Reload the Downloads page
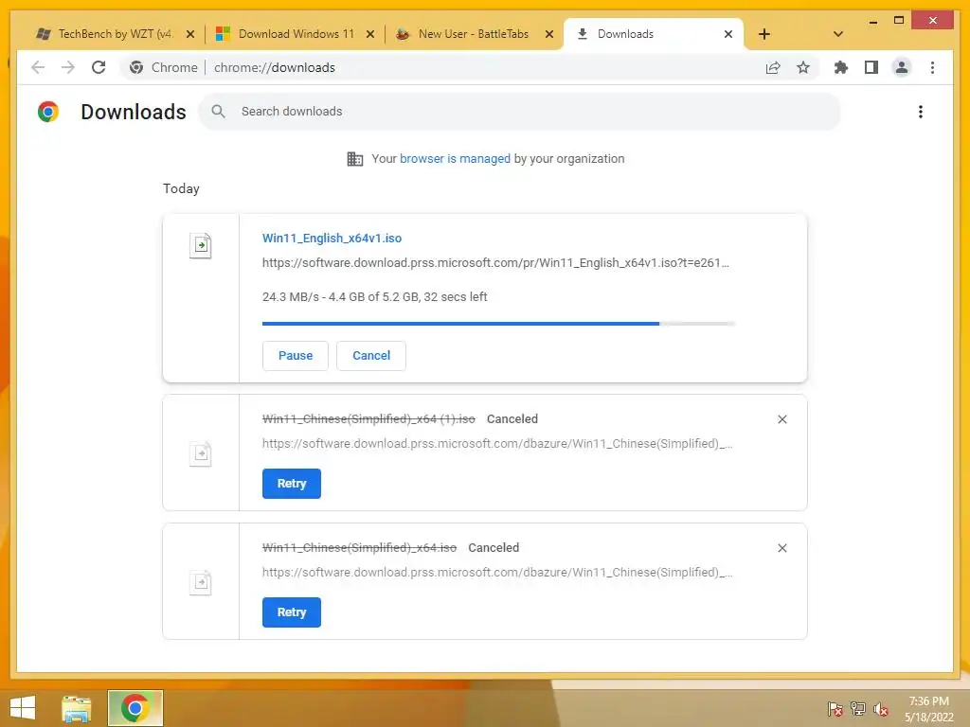Image resolution: width=970 pixels, height=727 pixels. click(x=99, y=67)
